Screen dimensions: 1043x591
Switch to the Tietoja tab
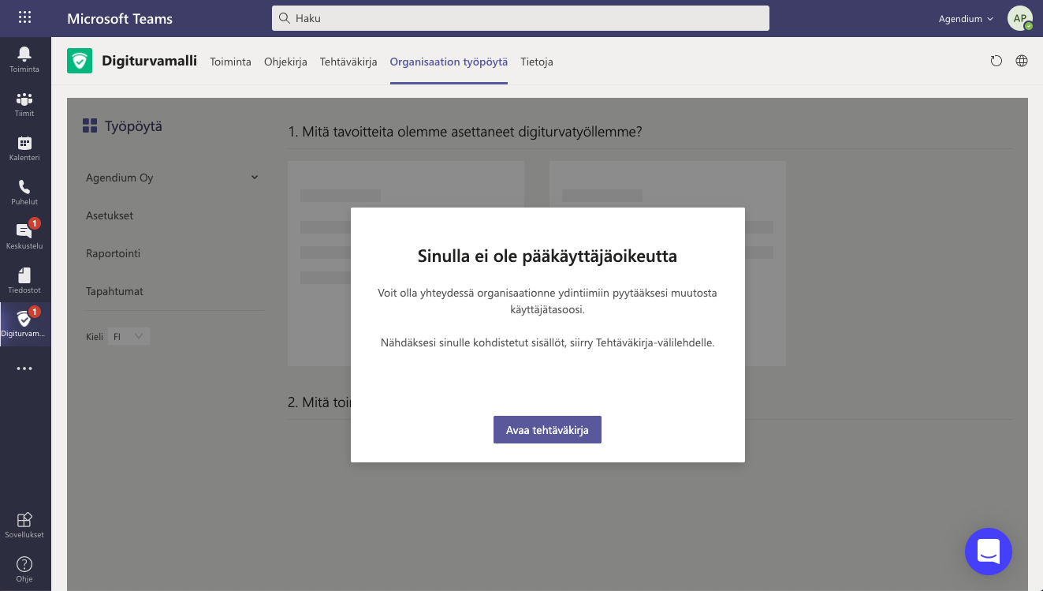tap(537, 62)
